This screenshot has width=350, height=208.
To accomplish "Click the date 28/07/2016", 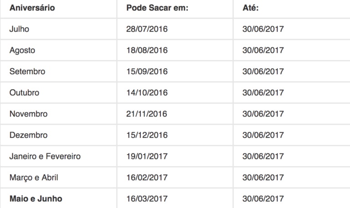I will tap(147, 29).
